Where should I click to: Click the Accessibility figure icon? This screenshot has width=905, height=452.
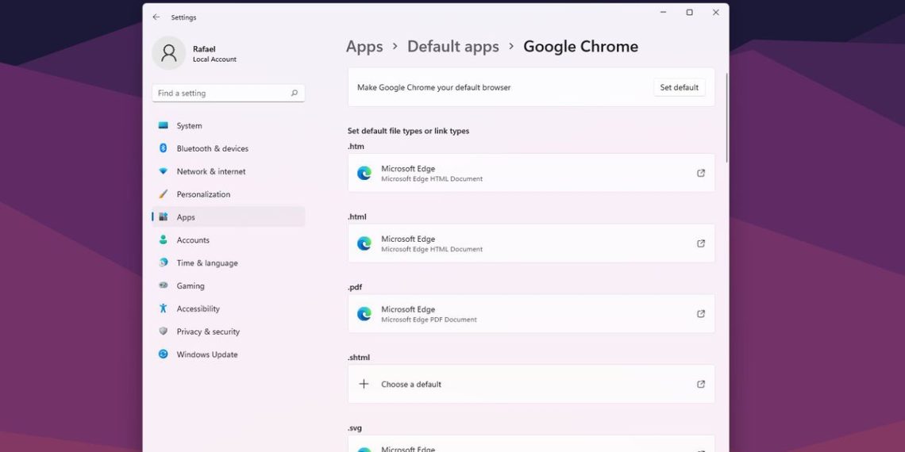click(x=164, y=308)
